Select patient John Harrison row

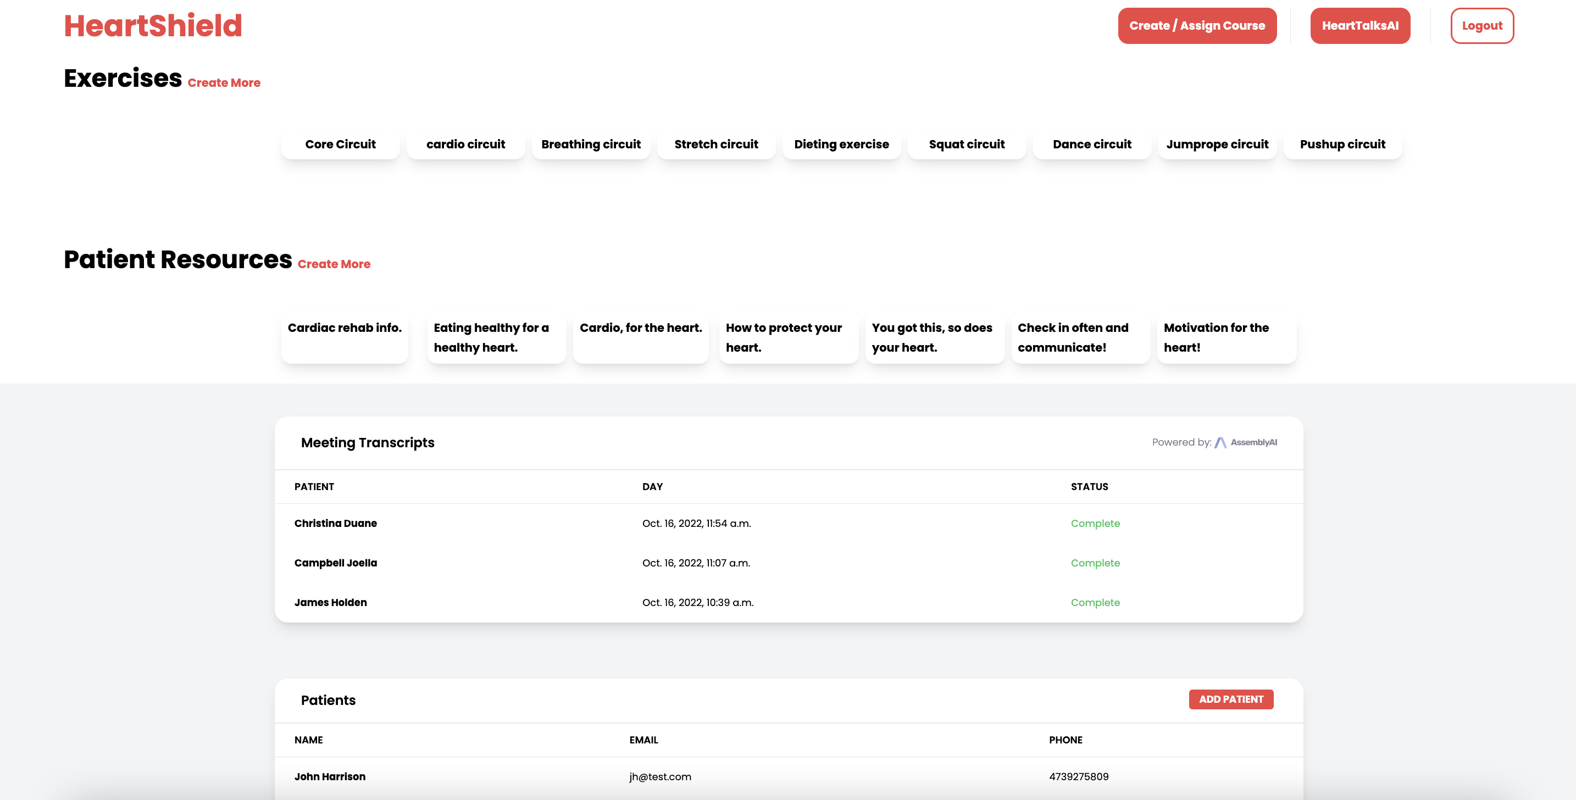tap(330, 777)
